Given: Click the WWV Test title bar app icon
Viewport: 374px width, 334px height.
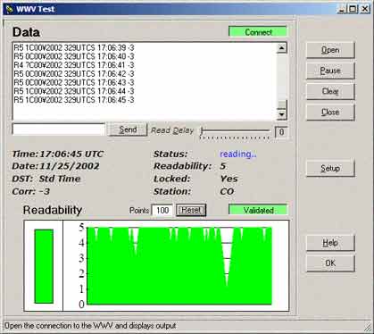Looking at the screenshot, I should point(9,9).
